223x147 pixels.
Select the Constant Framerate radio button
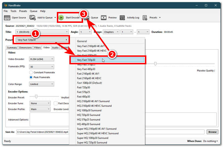pos(31,72)
